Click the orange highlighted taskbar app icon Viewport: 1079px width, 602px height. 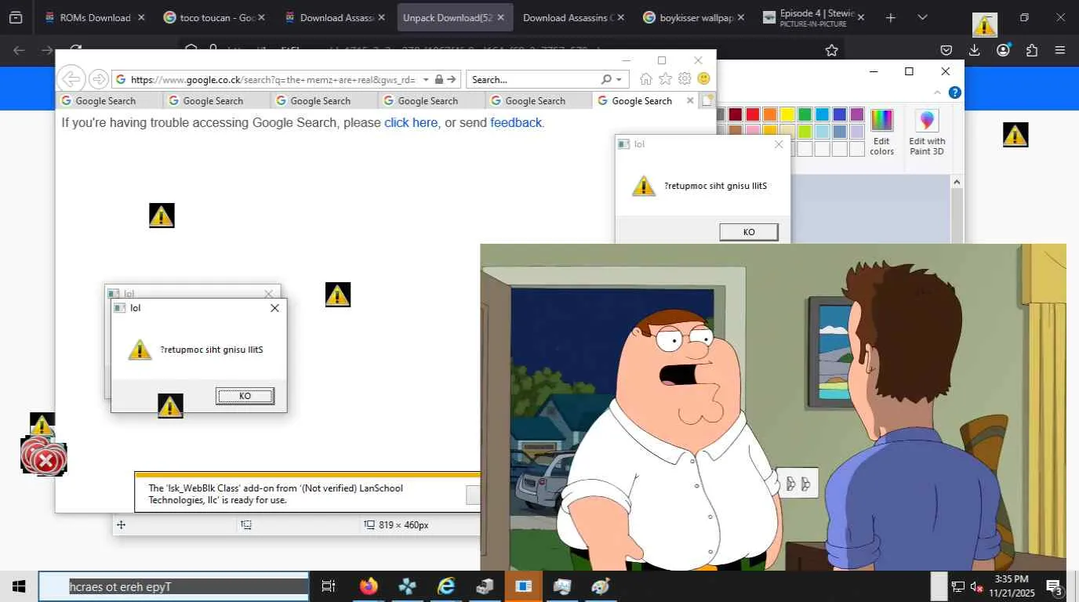[524, 586]
